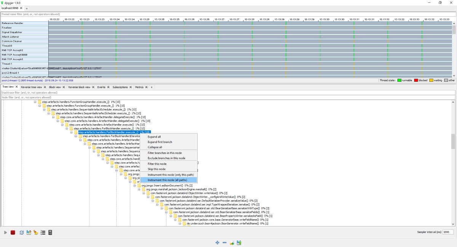Click the save-with-pencil icon in sampler toolbar

pyautogui.click(x=29, y=233)
